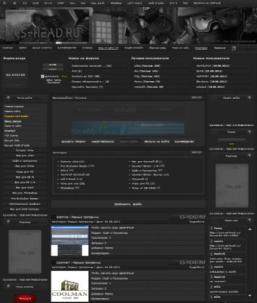Click the home icon in top bar
The height and width of the screenshot is (303, 257).
[x=5, y=3]
